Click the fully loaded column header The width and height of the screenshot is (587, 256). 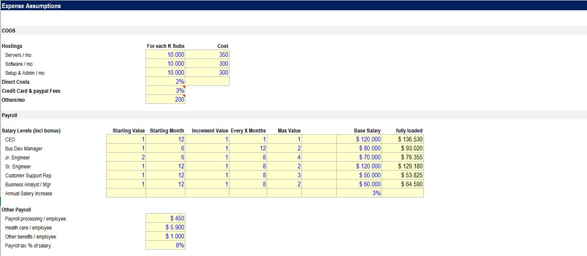click(x=409, y=131)
